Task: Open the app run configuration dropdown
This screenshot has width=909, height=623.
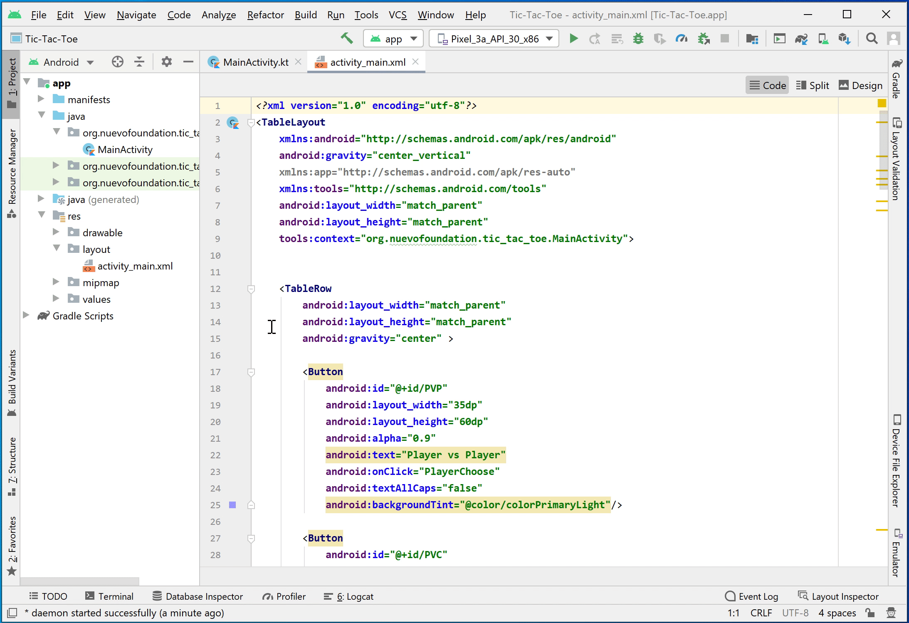Action: click(x=393, y=39)
